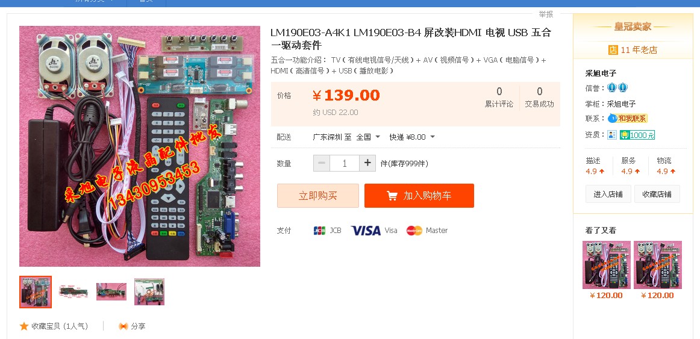Select the fourth product thumbnail image
Screen dimensions: 700x339
(149, 291)
